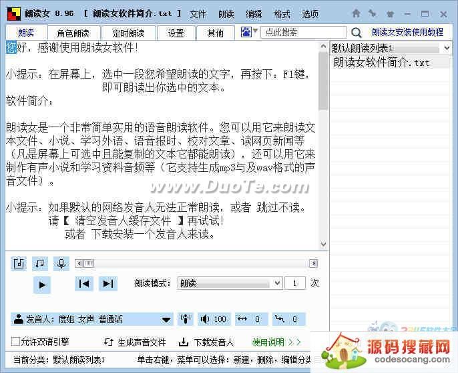Skip to next passage
The width and height of the screenshot is (458, 373).
point(107,284)
